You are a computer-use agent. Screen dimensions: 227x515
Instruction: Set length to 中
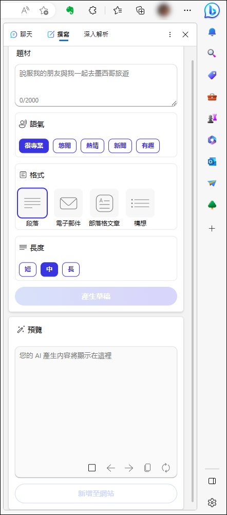pyautogui.click(x=49, y=269)
